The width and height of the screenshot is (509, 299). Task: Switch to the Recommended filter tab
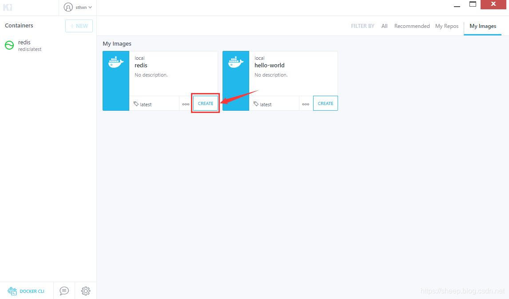click(412, 26)
